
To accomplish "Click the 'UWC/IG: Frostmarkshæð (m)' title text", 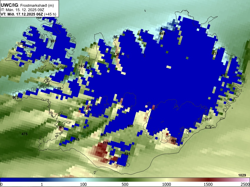I will [27, 5].
